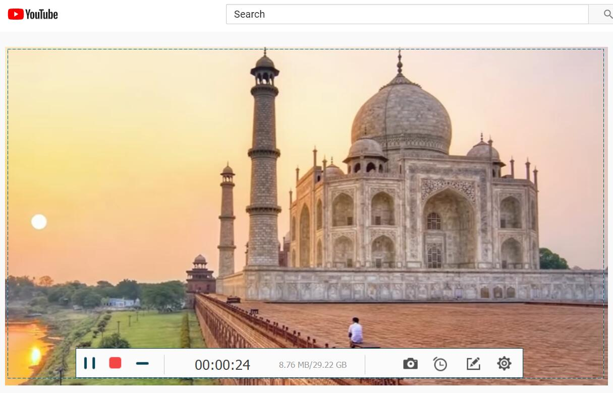Minimize the recorder toolbar

[142, 363]
